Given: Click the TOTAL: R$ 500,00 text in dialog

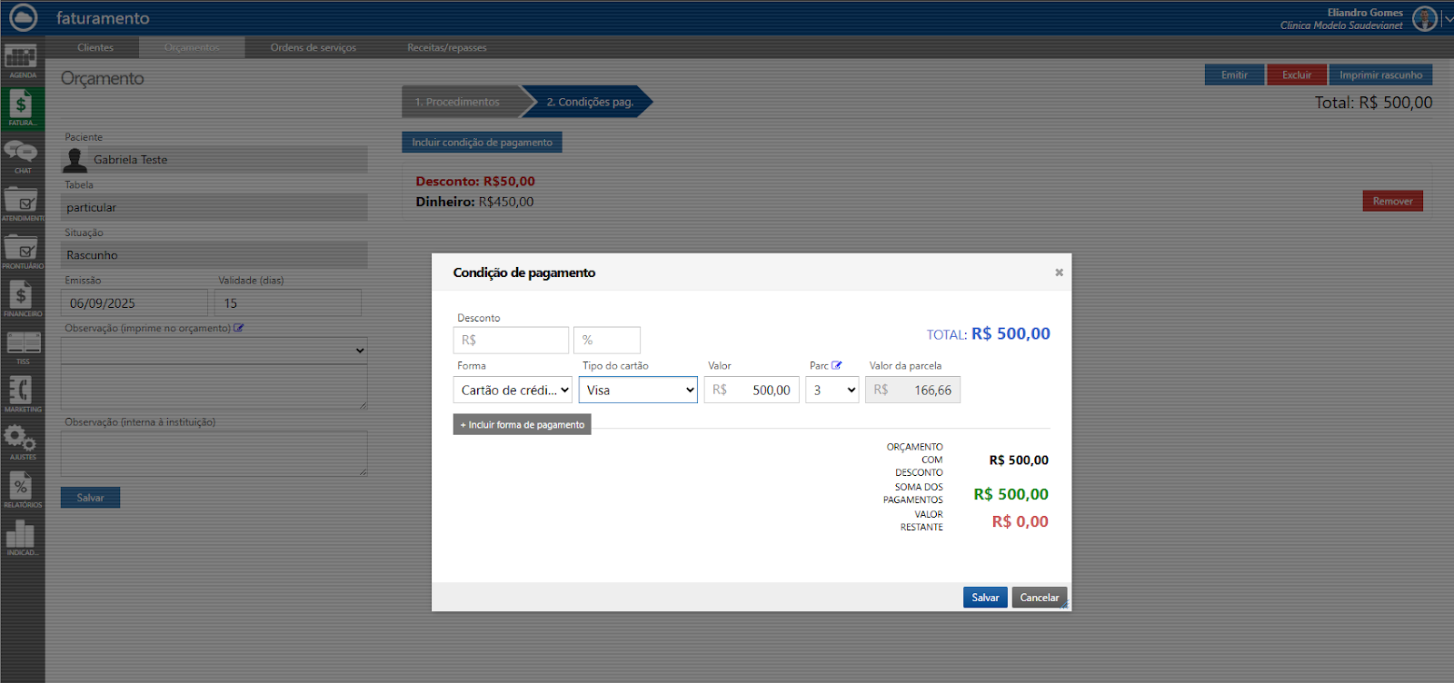Looking at the screenshot, I should coord(988,333).
